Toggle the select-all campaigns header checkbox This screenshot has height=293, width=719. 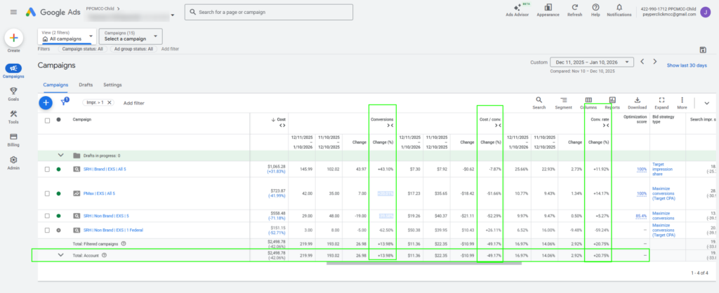[47, 120]
